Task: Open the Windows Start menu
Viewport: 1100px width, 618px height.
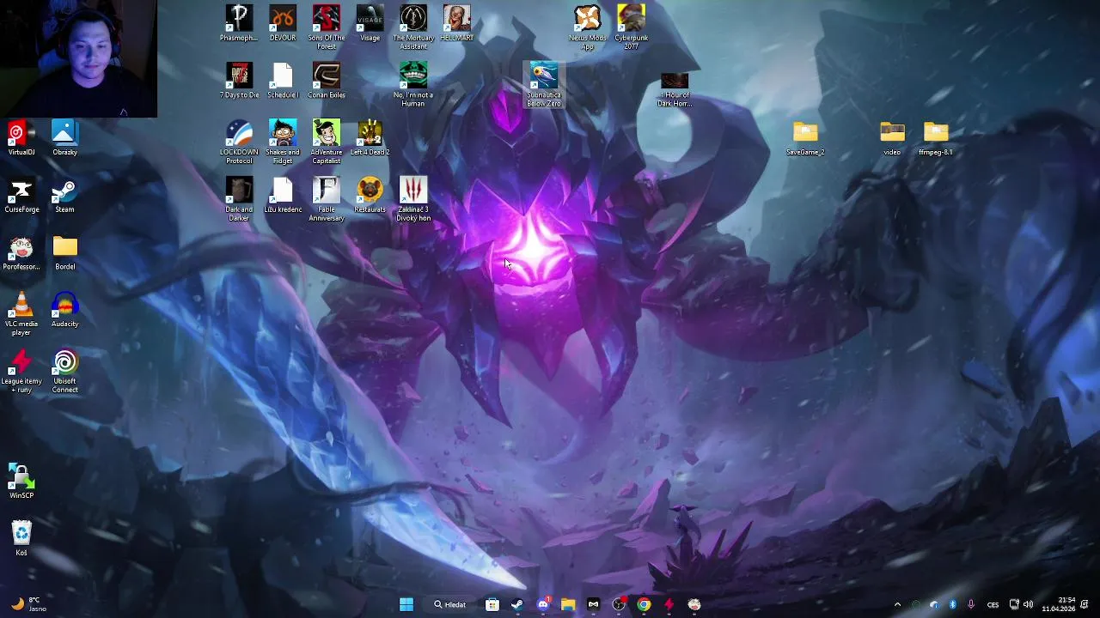Action: point(406,604)
